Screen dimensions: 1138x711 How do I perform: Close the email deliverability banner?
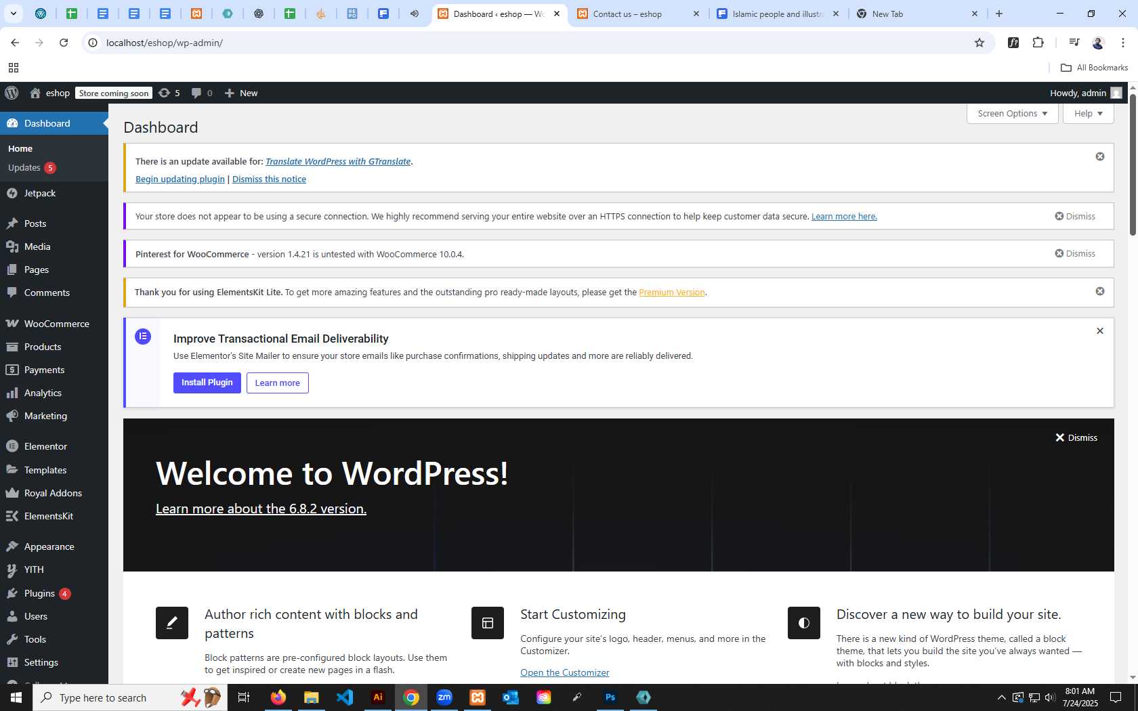click(x=1100, y=331)
